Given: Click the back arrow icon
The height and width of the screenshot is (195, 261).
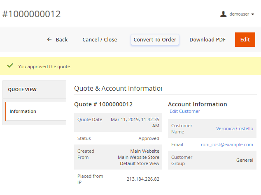Looking at the screenshot, I should [x=49, y=39].
